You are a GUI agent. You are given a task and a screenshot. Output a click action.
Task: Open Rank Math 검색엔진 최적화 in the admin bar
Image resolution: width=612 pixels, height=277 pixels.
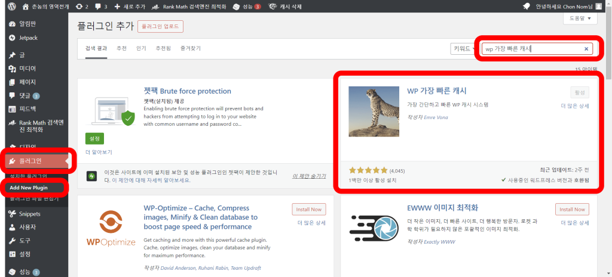click(x=188, y=6)
